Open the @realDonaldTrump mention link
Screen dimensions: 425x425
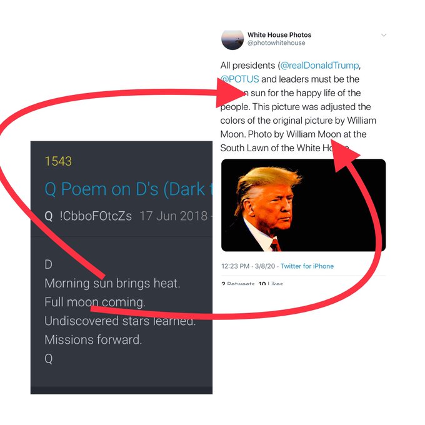[319, 66]
